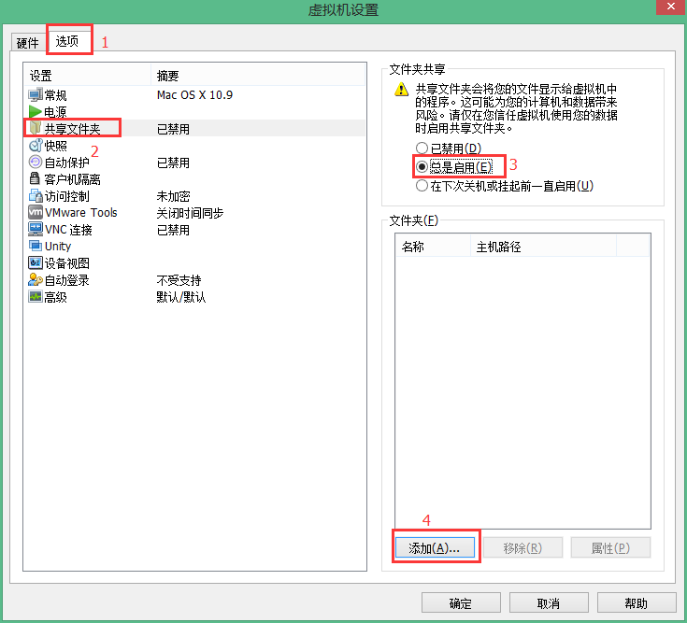687x623 pixels.
Task: Click the VMware Tools vm icon
Action: (36, 212)
